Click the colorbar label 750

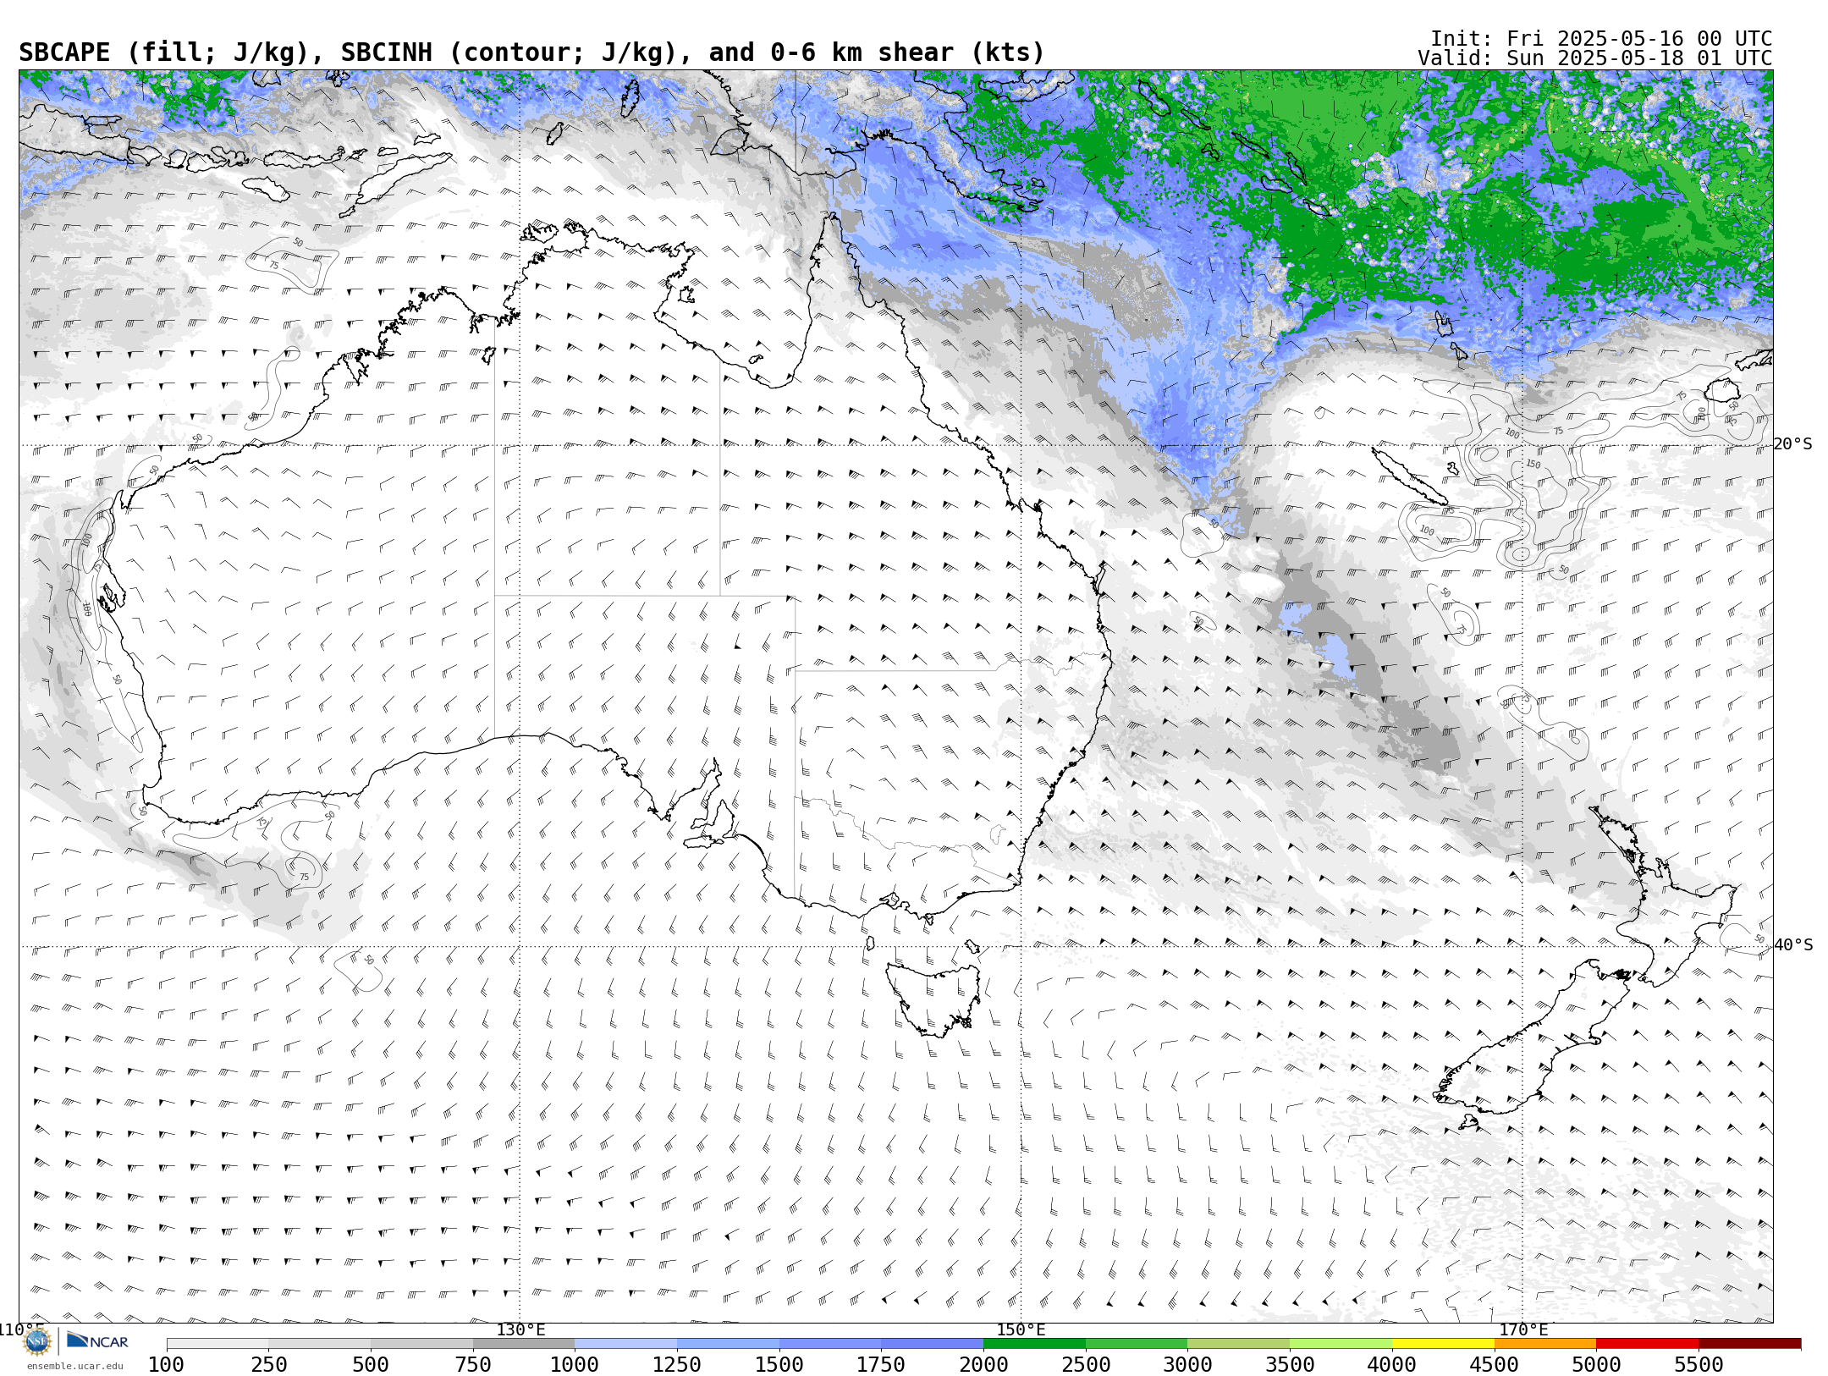[473, 1365]
